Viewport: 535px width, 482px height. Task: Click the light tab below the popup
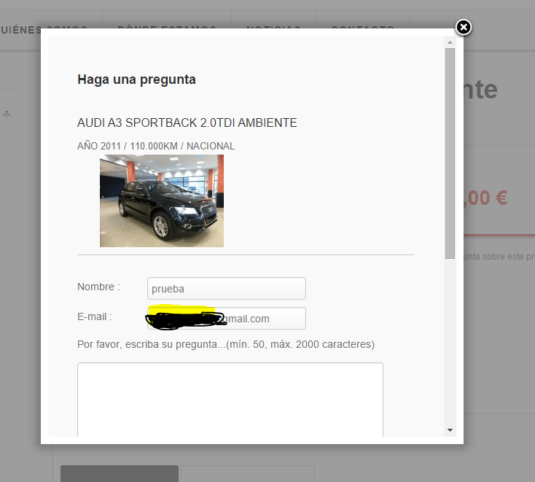point(247,473)
